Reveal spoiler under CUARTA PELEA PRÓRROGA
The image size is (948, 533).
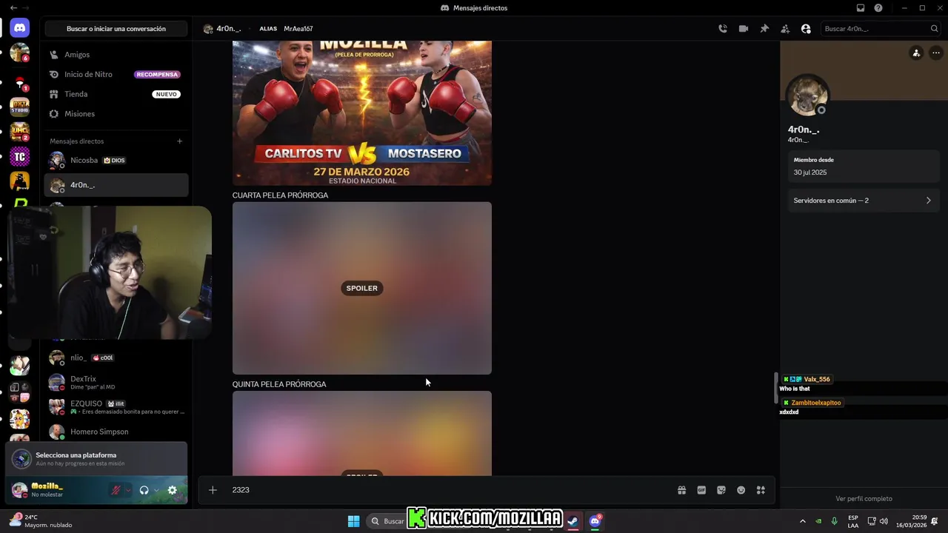point(362,288)
